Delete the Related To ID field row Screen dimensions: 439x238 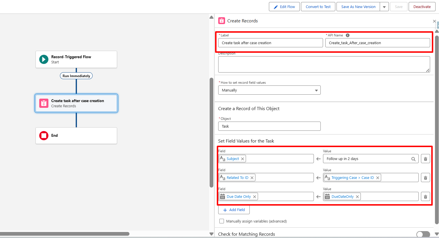426,178
